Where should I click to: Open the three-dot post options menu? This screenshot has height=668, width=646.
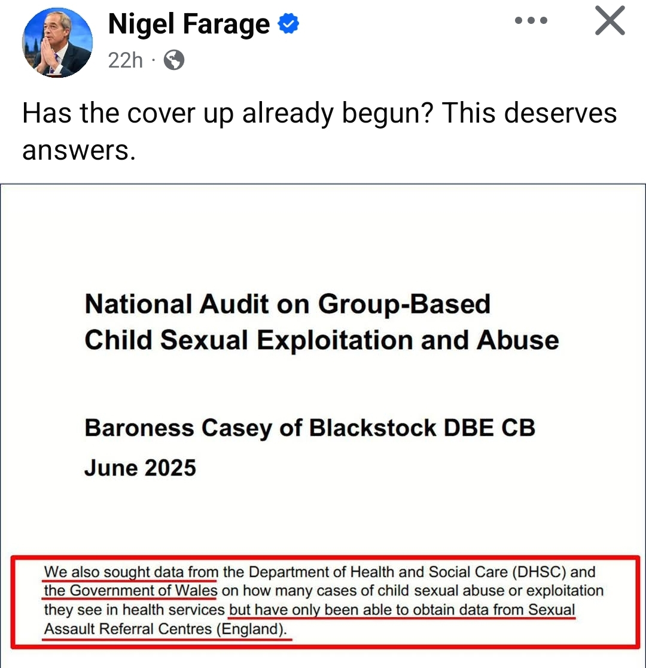pyautogui.click(x=531, y=21)
